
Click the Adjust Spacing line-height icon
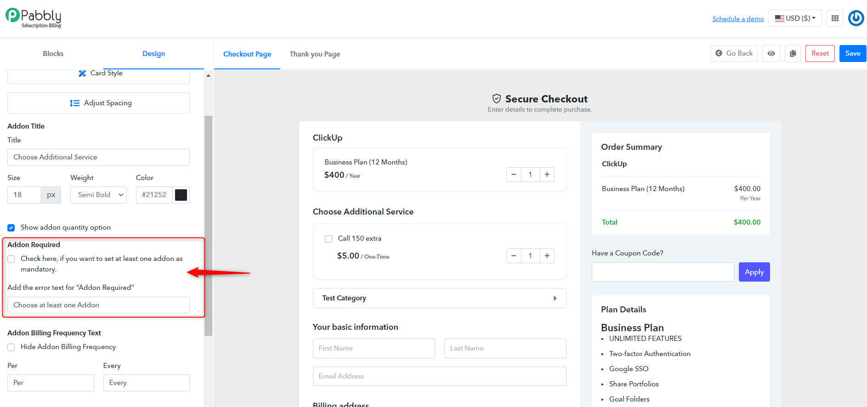click(x=74, y=103)
